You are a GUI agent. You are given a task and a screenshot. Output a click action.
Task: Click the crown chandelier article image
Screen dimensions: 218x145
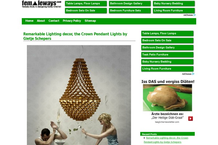pos(79,95)
